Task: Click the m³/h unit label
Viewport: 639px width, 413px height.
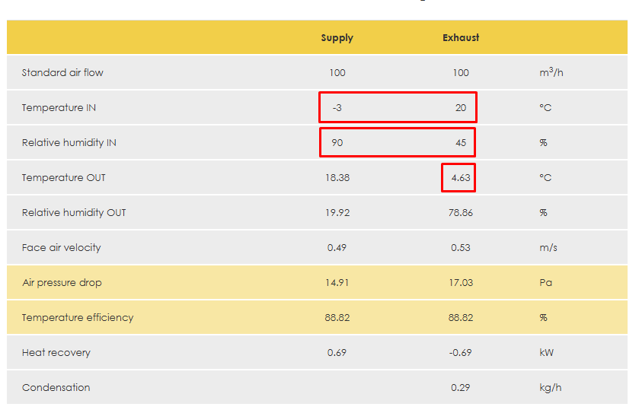Action: coord(551,73)
